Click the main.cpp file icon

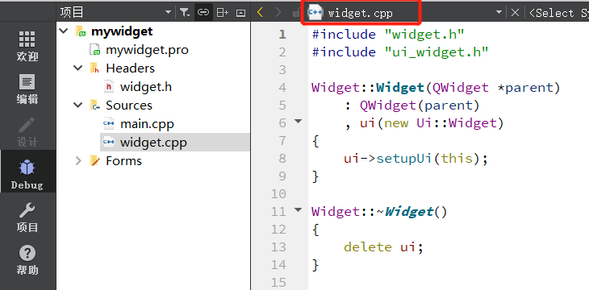tap(109, 123)
